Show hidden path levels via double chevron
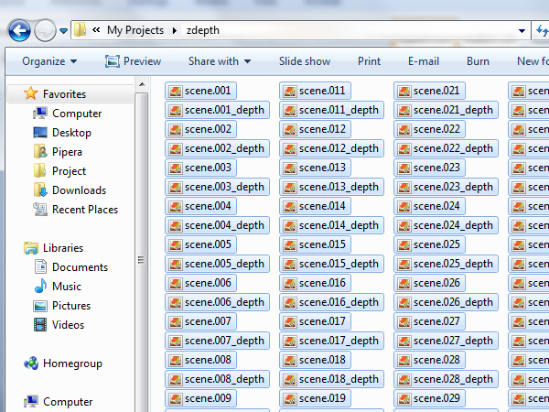Image resolution: width=549 pixels, height=412 pixels. coord(96,30)
